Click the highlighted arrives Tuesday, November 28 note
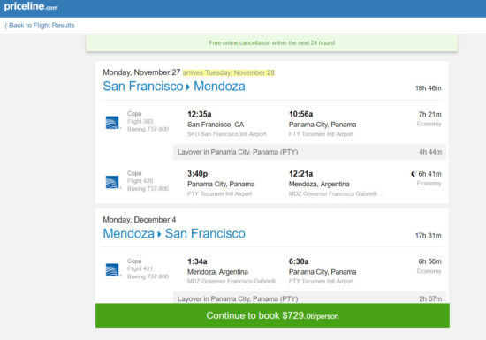This screenshot has height=340, width=486. (229, 72)
